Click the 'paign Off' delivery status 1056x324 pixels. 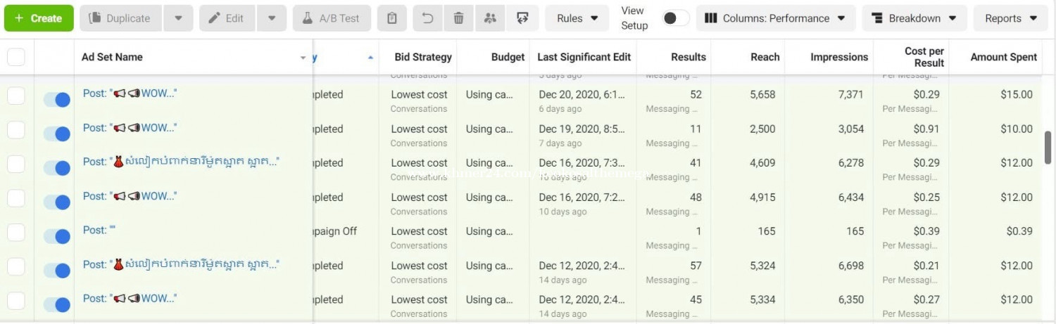[x=335, y=231]
